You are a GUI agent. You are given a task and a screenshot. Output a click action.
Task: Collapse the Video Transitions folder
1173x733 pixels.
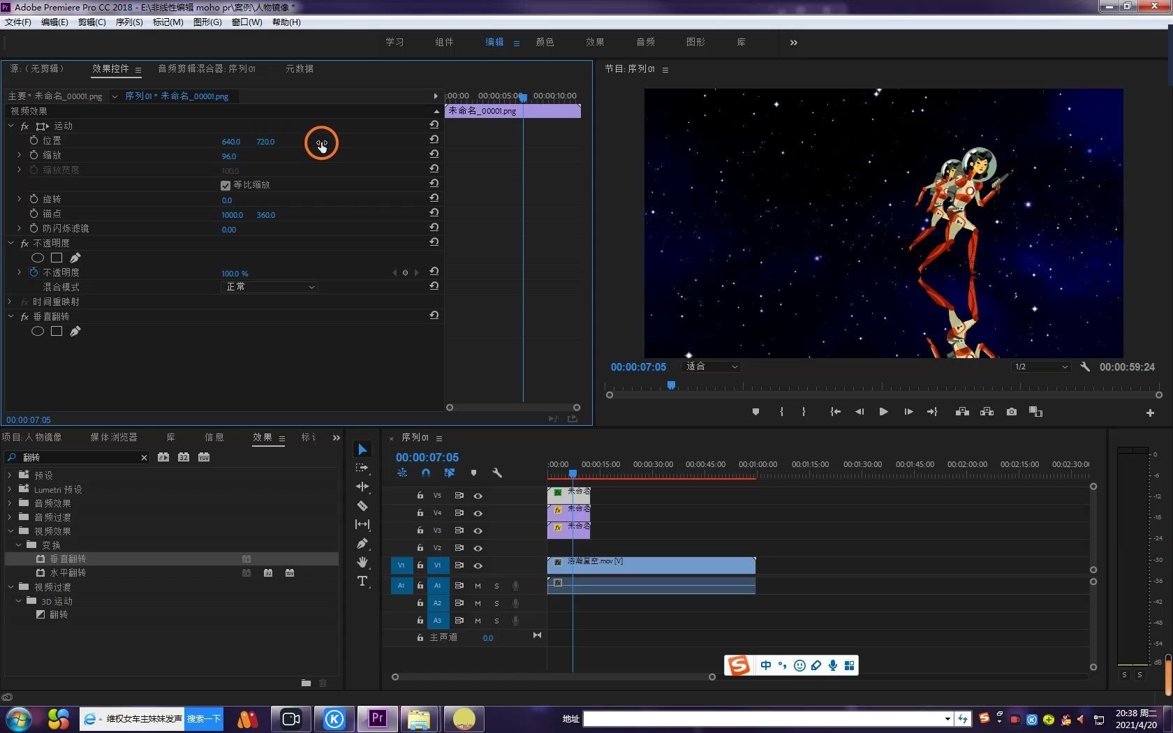click(x=10, y=587)
